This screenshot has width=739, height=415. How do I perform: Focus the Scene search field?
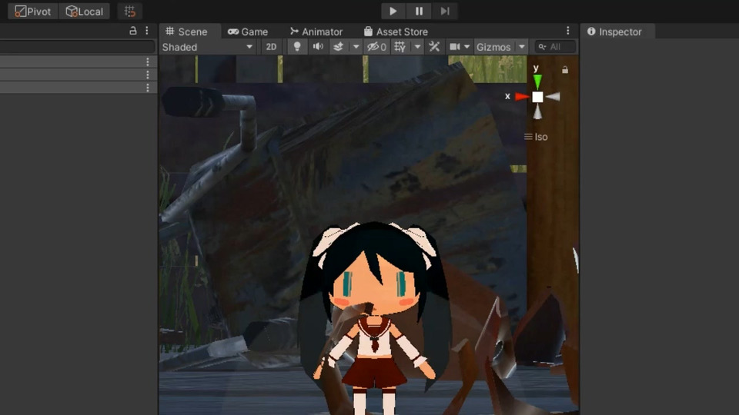pos(556,47)
